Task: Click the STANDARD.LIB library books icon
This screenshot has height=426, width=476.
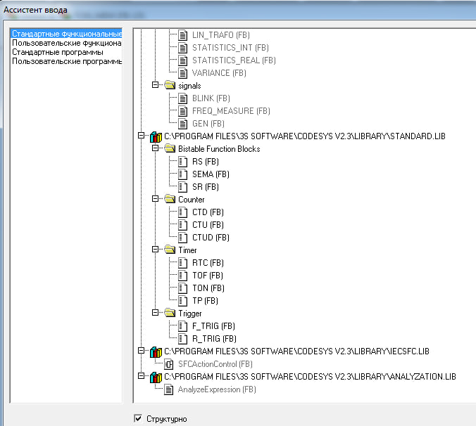Action: tap(156, 136)
